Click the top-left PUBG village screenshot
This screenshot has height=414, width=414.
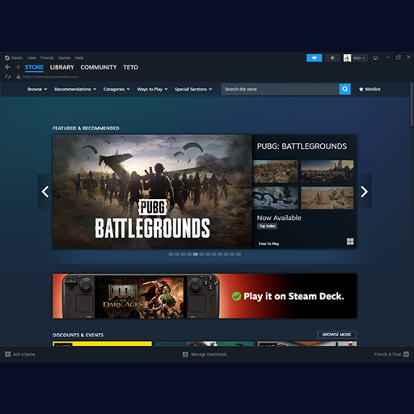[276, 171]
